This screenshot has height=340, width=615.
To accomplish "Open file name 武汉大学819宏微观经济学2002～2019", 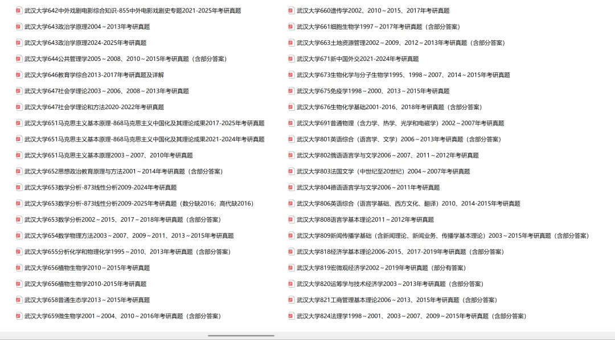I will coord(381,268).
